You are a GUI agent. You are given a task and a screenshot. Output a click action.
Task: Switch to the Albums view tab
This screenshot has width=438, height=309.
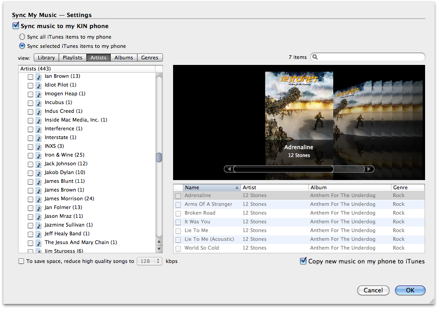pos(124,58)
